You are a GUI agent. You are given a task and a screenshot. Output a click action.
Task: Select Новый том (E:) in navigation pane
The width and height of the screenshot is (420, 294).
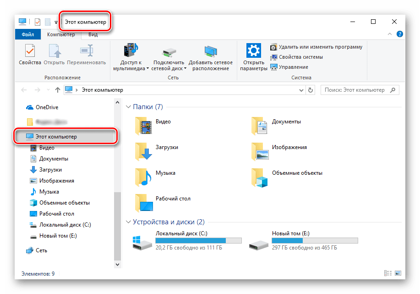tap(53, 236)
